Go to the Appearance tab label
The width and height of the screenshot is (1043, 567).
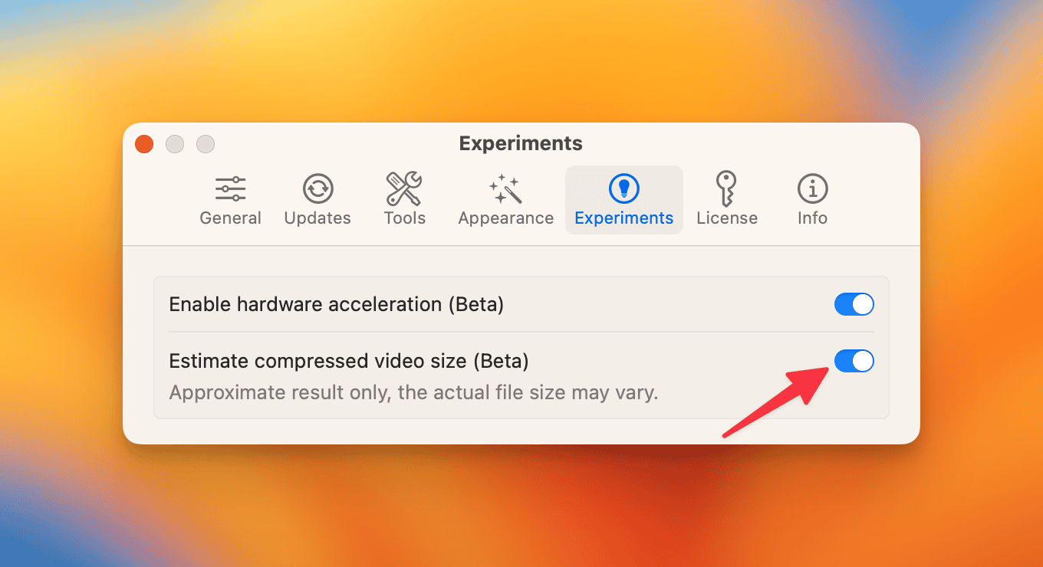pos(505,218)
